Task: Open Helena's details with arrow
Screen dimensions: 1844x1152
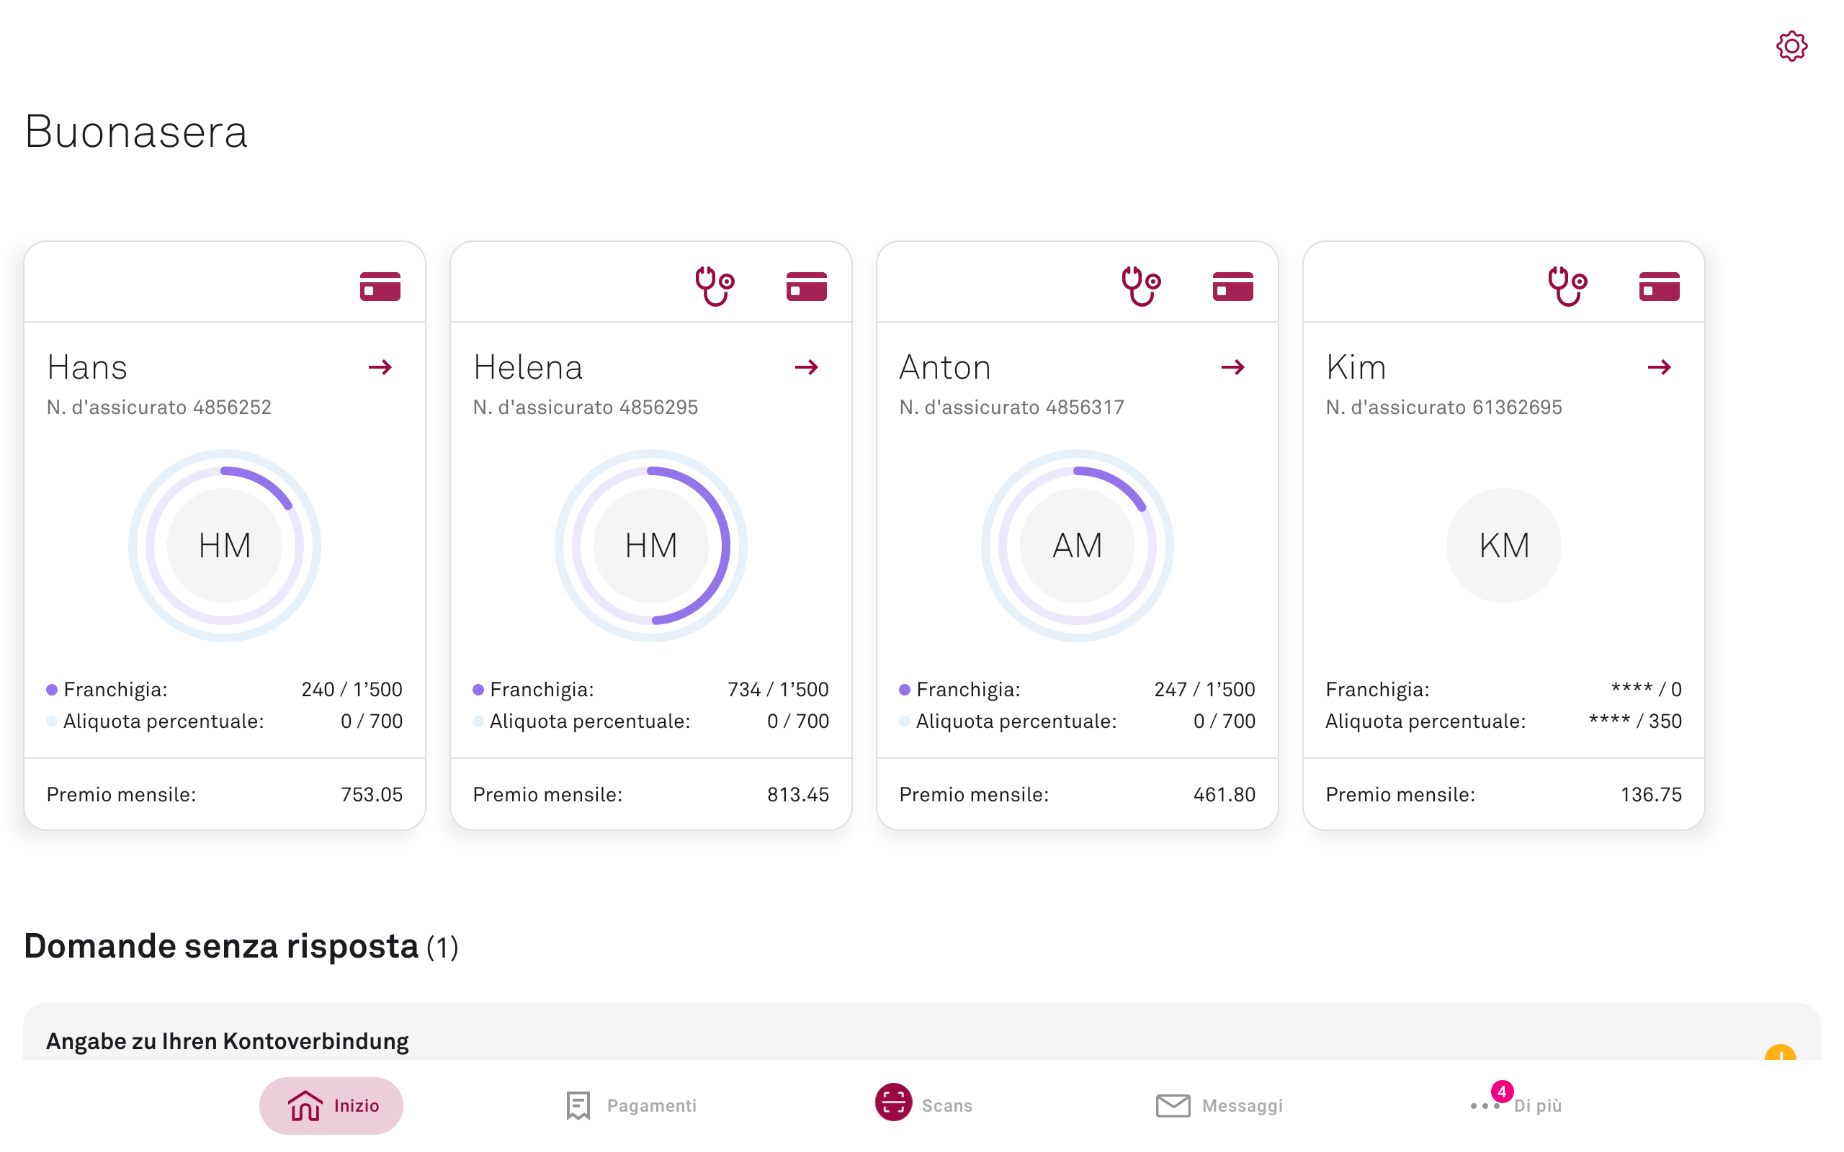Action: [806, 367]
